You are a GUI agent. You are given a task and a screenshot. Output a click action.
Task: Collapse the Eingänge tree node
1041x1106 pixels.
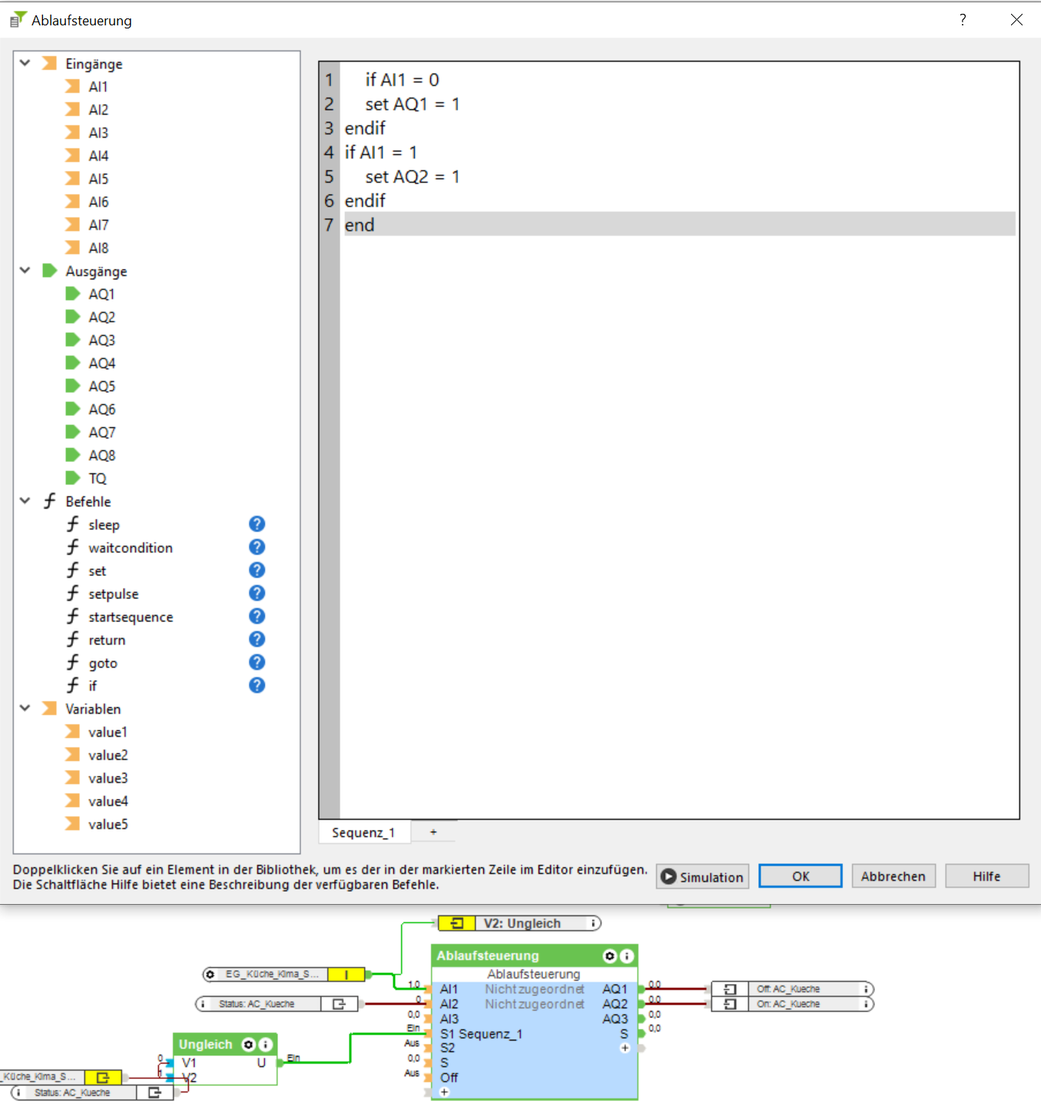25,63
